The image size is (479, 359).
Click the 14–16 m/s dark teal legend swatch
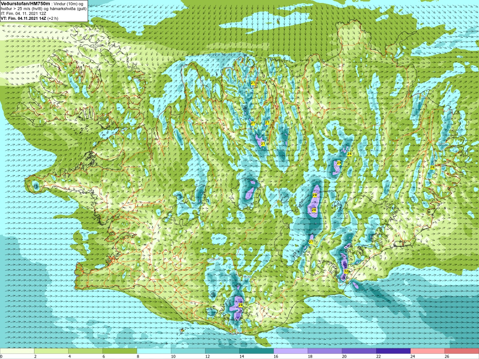257,351
